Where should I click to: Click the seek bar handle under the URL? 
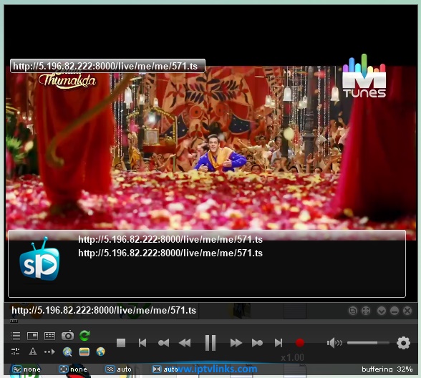(14, 321)
